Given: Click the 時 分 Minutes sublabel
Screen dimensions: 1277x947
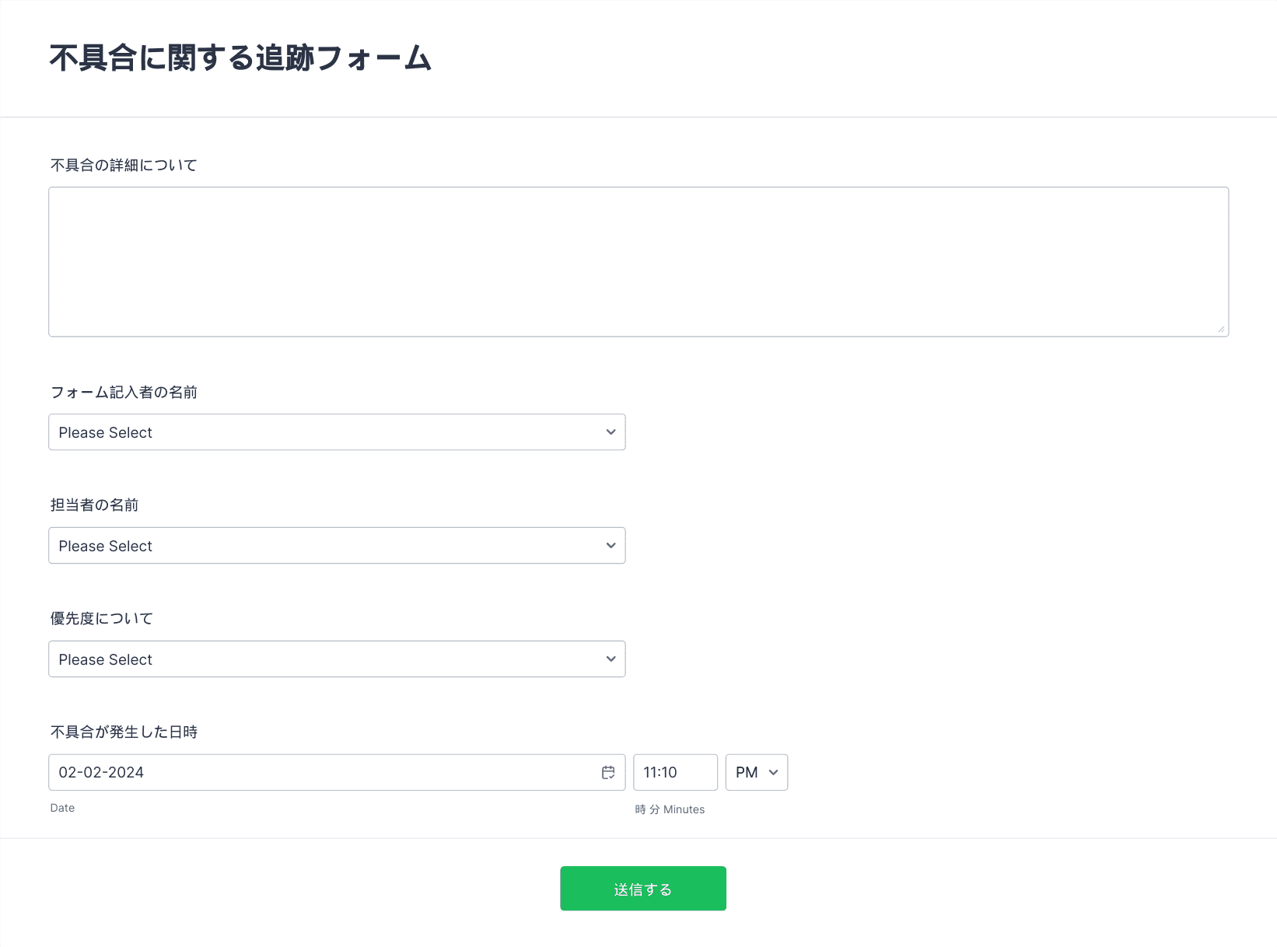Looking at the screenshot, I should [670, 809].
